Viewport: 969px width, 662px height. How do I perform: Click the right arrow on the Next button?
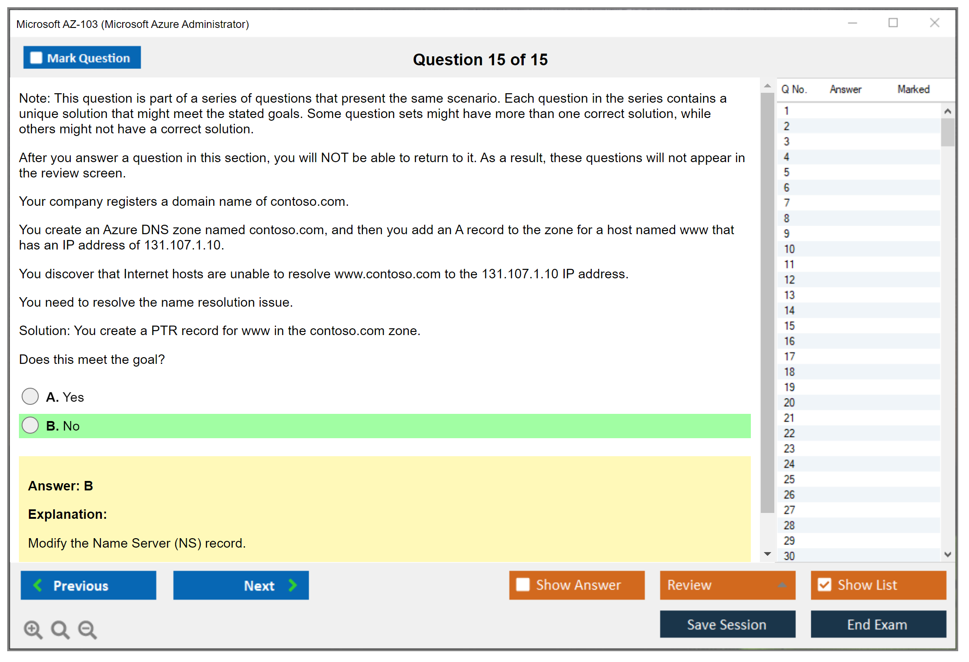point(293,585)
